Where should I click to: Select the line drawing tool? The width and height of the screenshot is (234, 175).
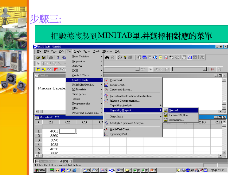pyautogui.click(x=60, y=64)
